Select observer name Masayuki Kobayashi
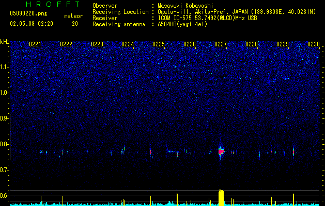The width and height of the screenshot is (325, 206). click(x=185, y=6)
